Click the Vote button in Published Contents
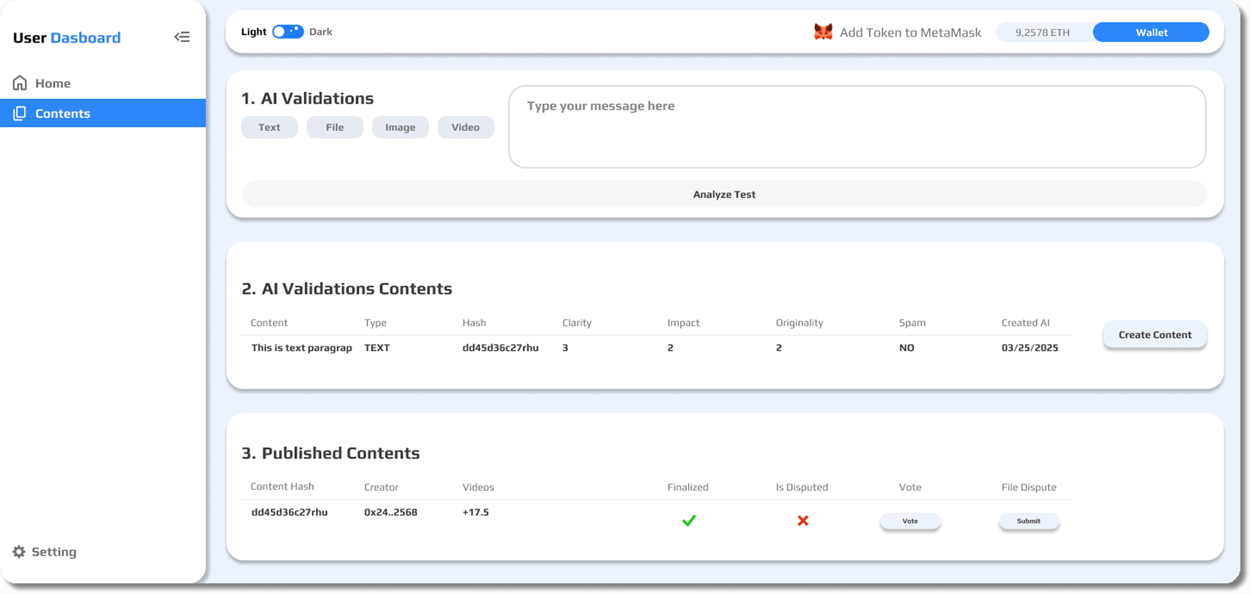1251x594 pixels. (910, 521)
